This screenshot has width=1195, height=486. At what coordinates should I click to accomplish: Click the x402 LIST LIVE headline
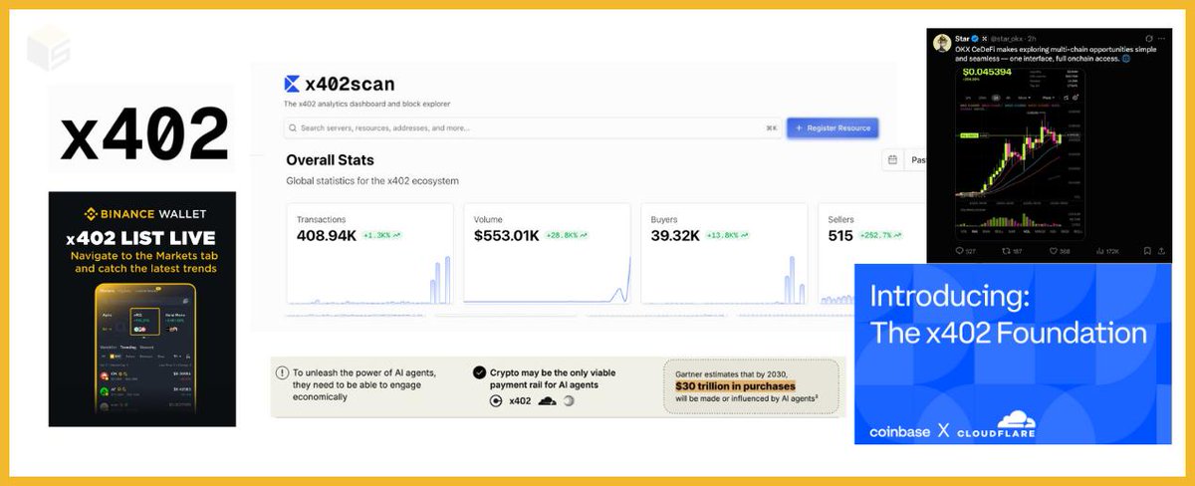click(140, 238)
